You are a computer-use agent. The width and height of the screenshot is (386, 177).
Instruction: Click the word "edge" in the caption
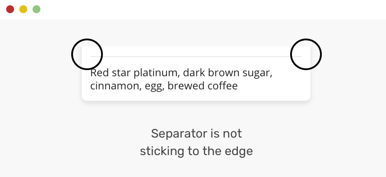240,152
